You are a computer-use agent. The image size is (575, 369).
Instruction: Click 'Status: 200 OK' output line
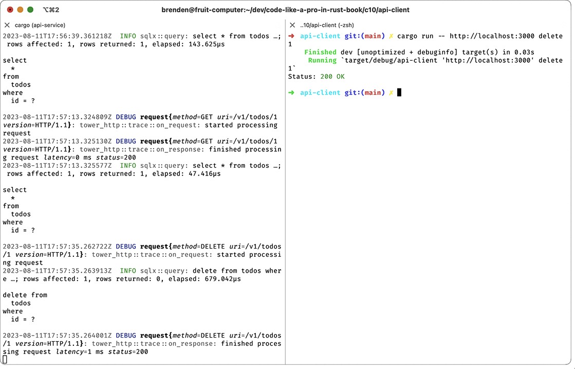coord(317,76)
